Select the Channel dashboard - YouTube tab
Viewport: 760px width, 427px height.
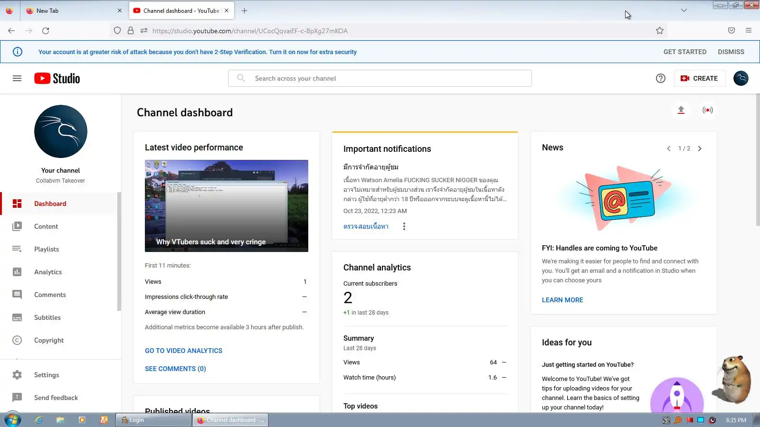click(x=181, y=10)
